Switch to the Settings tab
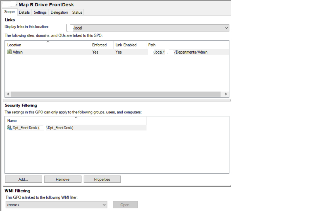Screen dimensions: 327x211 (x=40, y=12)
